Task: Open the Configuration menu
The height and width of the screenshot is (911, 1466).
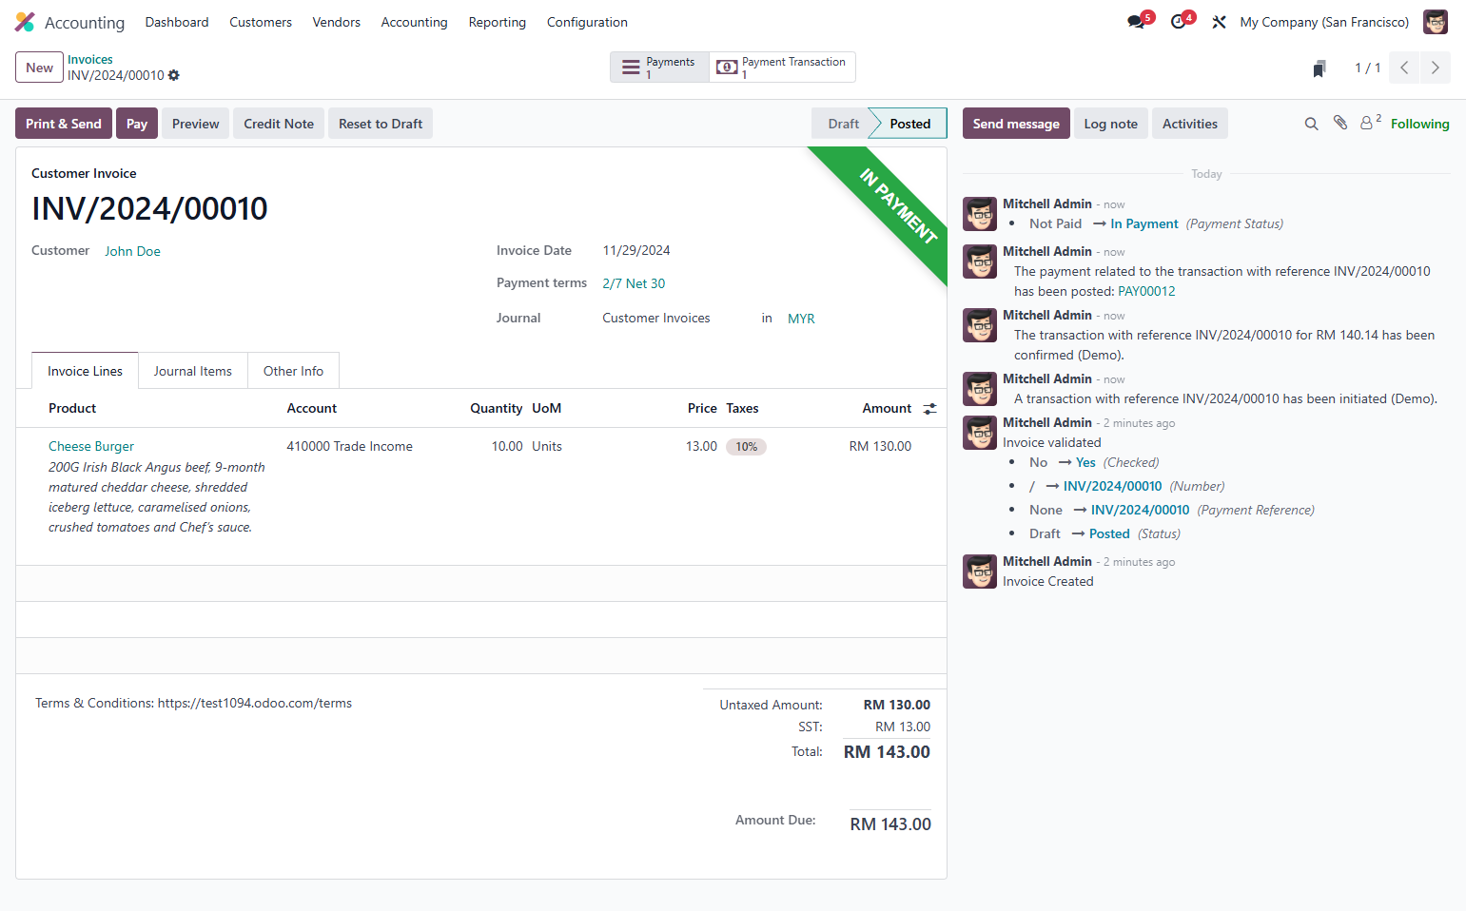Action: [x=587, y=22]
